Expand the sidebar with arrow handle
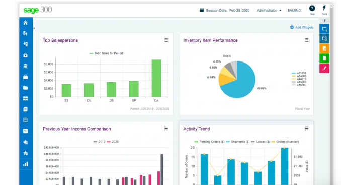341x185 pixels. coord(34,28)
